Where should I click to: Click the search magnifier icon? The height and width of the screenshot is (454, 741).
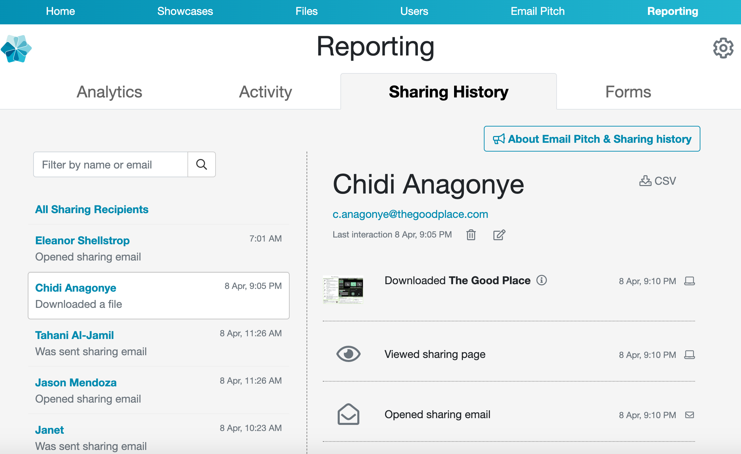click(x=201, y=164)
